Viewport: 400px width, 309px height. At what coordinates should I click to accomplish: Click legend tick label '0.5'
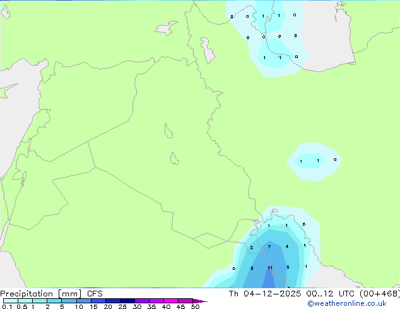click(x=22, y=306)
